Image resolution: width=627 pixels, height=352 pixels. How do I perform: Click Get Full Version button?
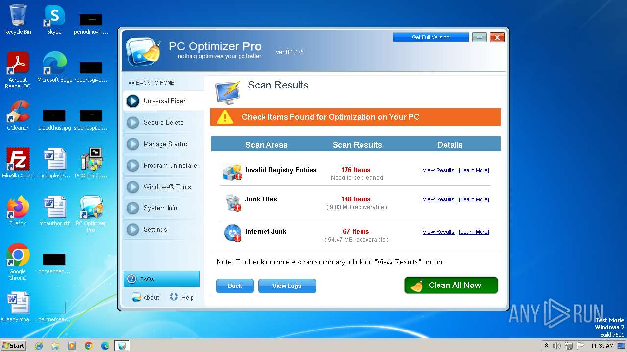(431, 37)
